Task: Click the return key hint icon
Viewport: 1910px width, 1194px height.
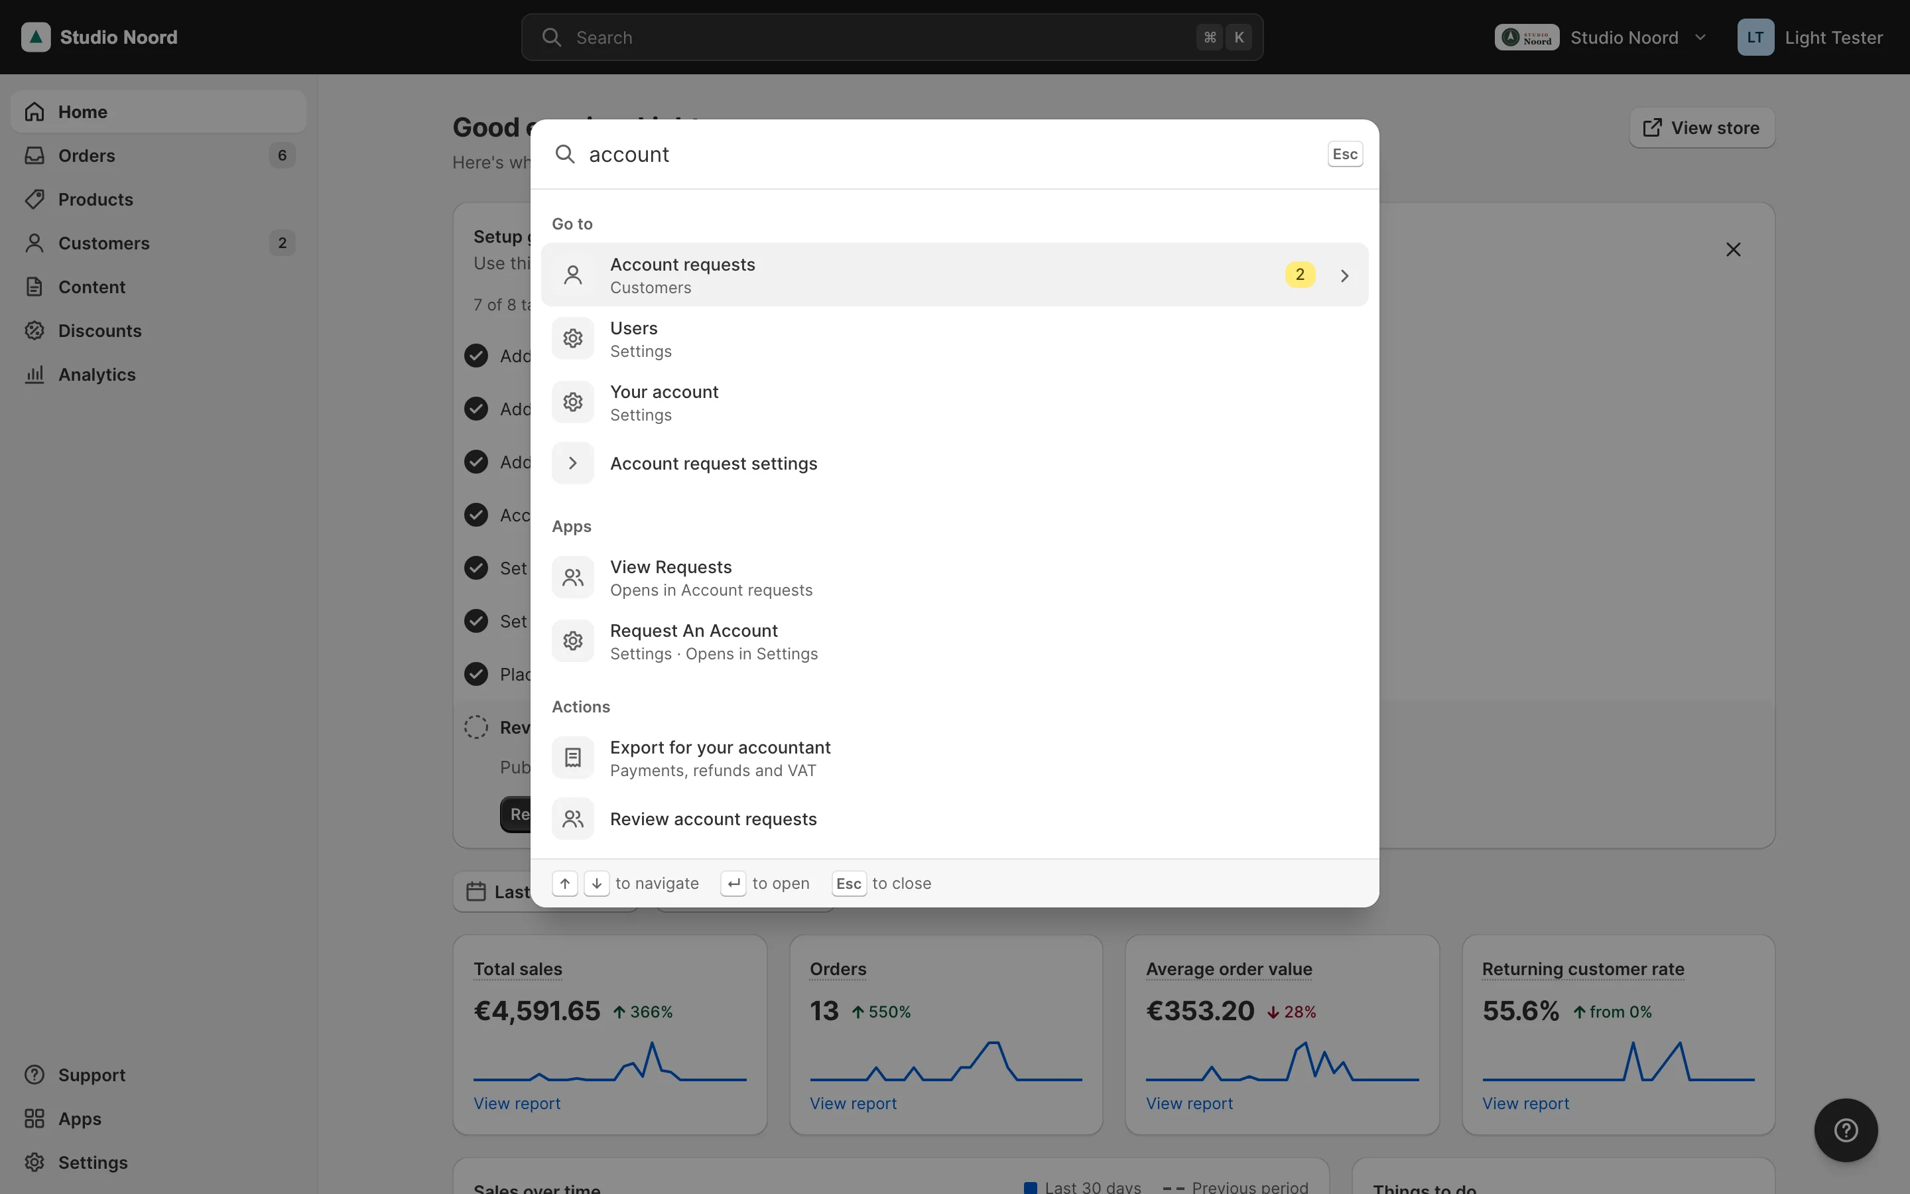Action: coord(733,884)
